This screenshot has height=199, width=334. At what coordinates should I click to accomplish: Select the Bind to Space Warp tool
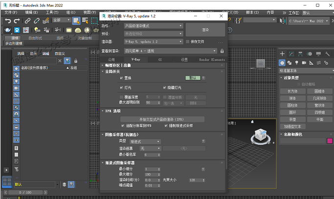45,20
